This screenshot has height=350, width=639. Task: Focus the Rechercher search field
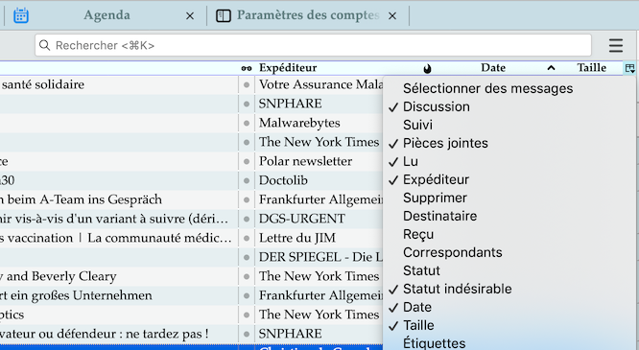point(313,45)
